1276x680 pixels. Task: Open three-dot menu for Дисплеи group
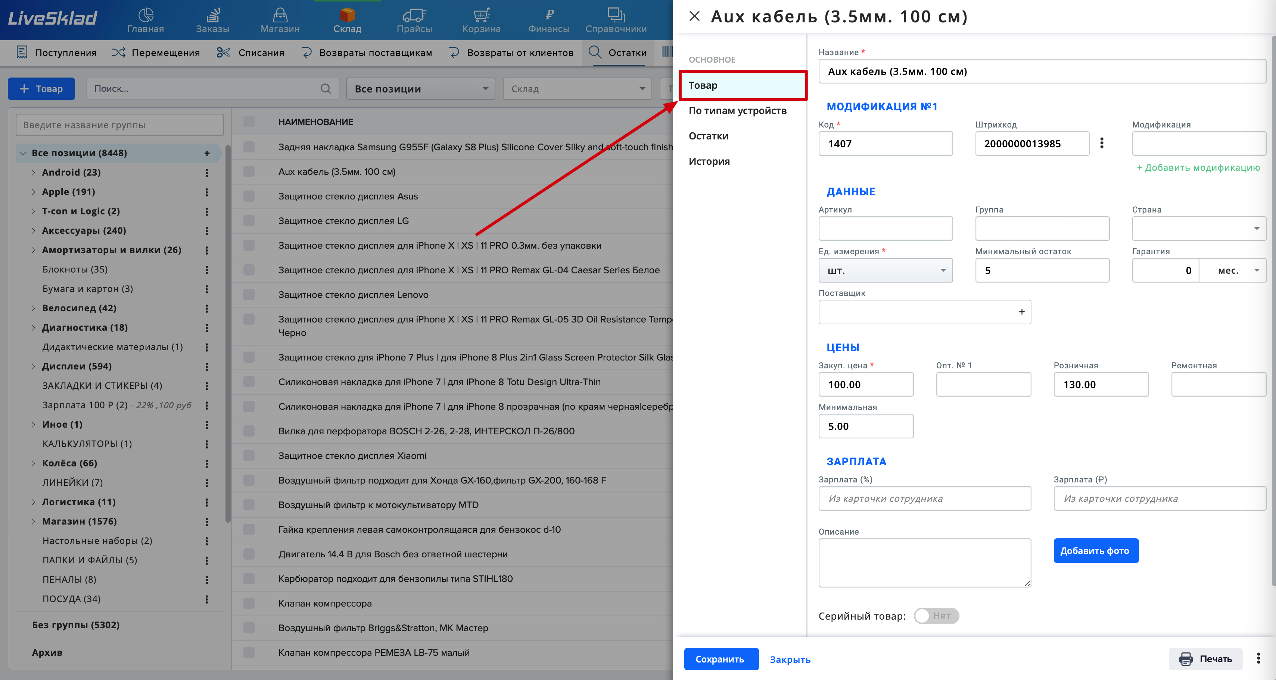206,366
